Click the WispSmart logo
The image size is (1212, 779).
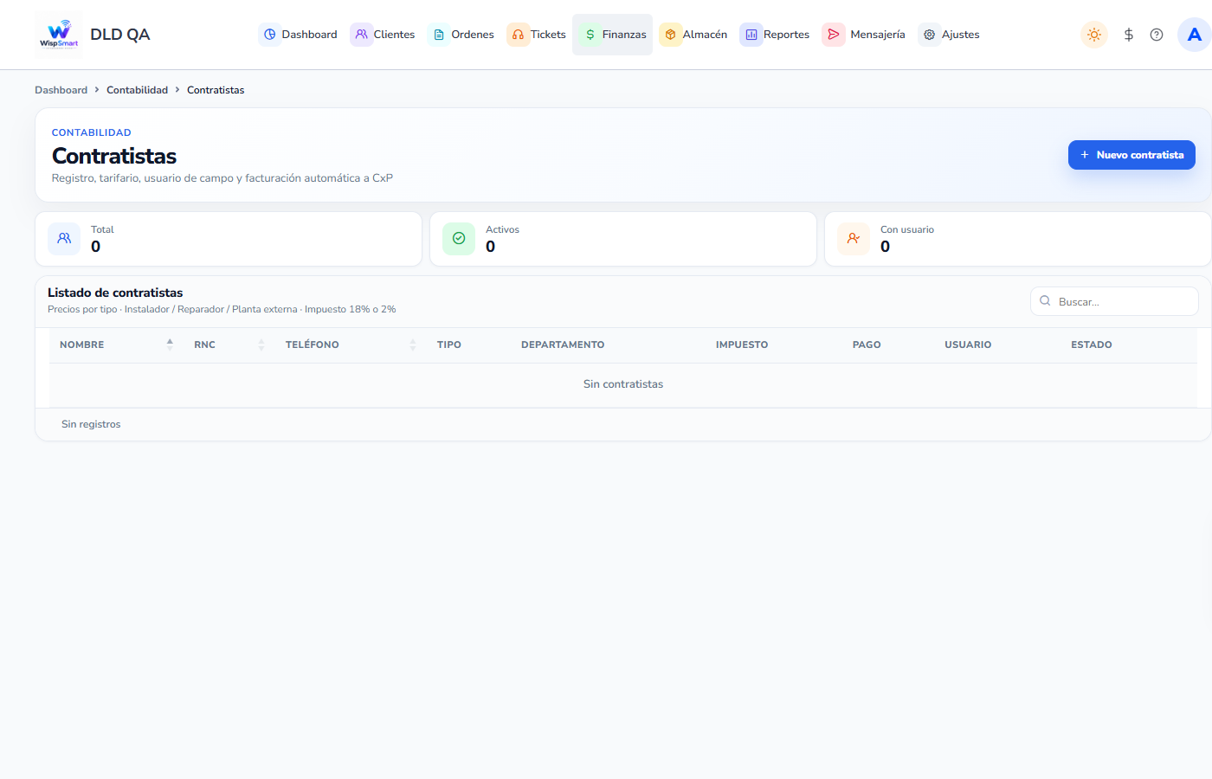point(59,35)
